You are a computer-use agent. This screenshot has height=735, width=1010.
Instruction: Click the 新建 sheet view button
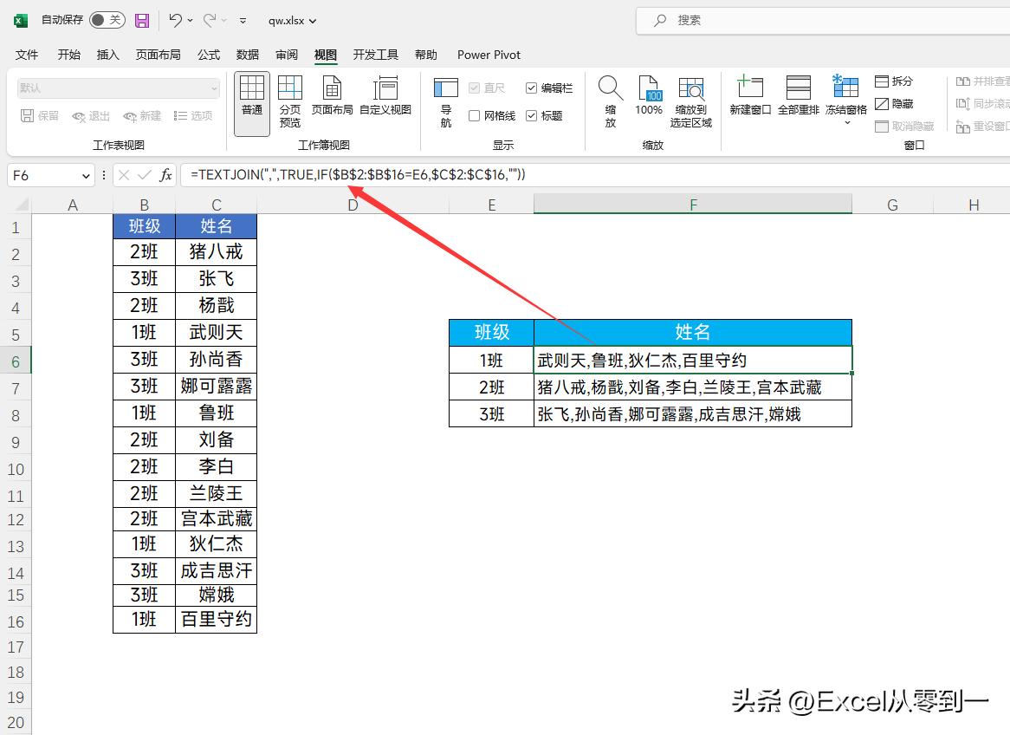(x=141, y=116)
